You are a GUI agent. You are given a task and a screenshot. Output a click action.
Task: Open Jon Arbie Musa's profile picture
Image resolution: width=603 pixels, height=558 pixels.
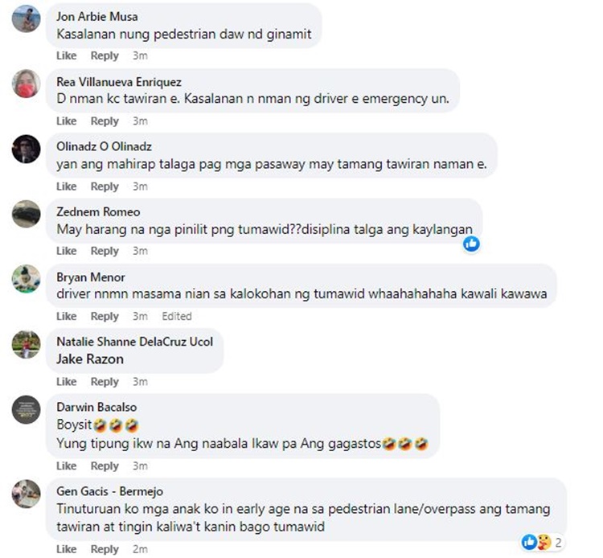point(27,18)
